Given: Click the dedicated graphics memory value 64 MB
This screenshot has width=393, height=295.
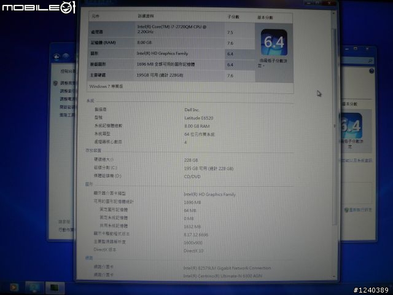Looking at the screenshot, I should pos(190,210).
